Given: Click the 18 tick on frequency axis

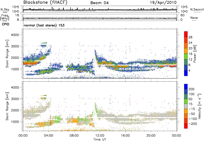Looking at the screenshot, I should 17,15.
